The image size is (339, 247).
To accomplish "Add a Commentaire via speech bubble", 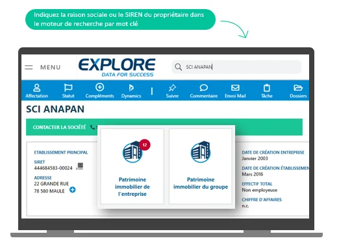I will pyautogui.click(x=204, y=88).
